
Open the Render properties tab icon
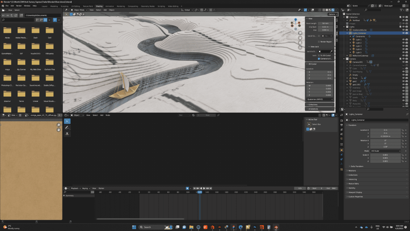tap(342, 121)
